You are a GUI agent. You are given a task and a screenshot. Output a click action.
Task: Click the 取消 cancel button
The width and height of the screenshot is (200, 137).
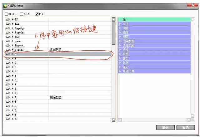pos(186,128)
